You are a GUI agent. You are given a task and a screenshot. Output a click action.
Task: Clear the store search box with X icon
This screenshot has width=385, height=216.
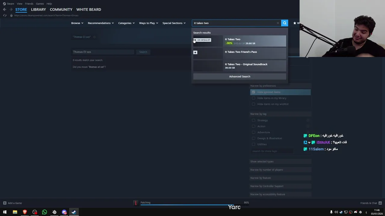click(x=278, y=23)
